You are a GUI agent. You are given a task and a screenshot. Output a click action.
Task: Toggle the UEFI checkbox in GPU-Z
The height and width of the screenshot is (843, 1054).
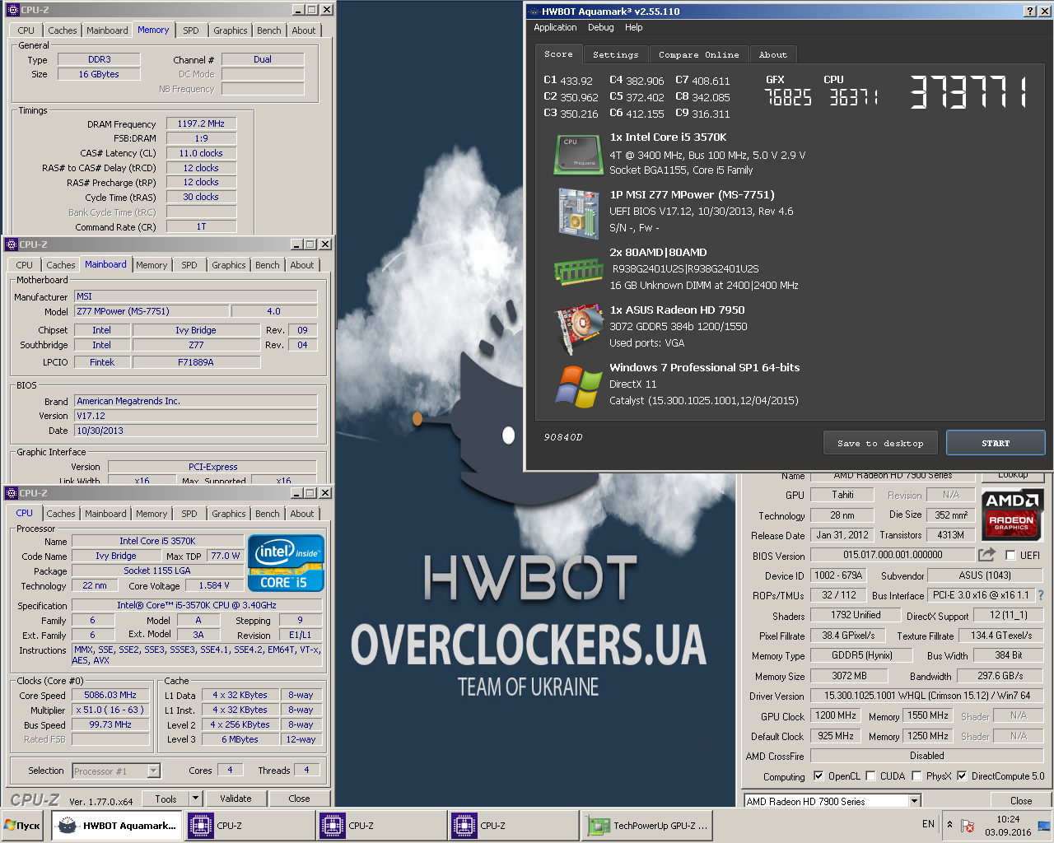(x=1010, y=556)
